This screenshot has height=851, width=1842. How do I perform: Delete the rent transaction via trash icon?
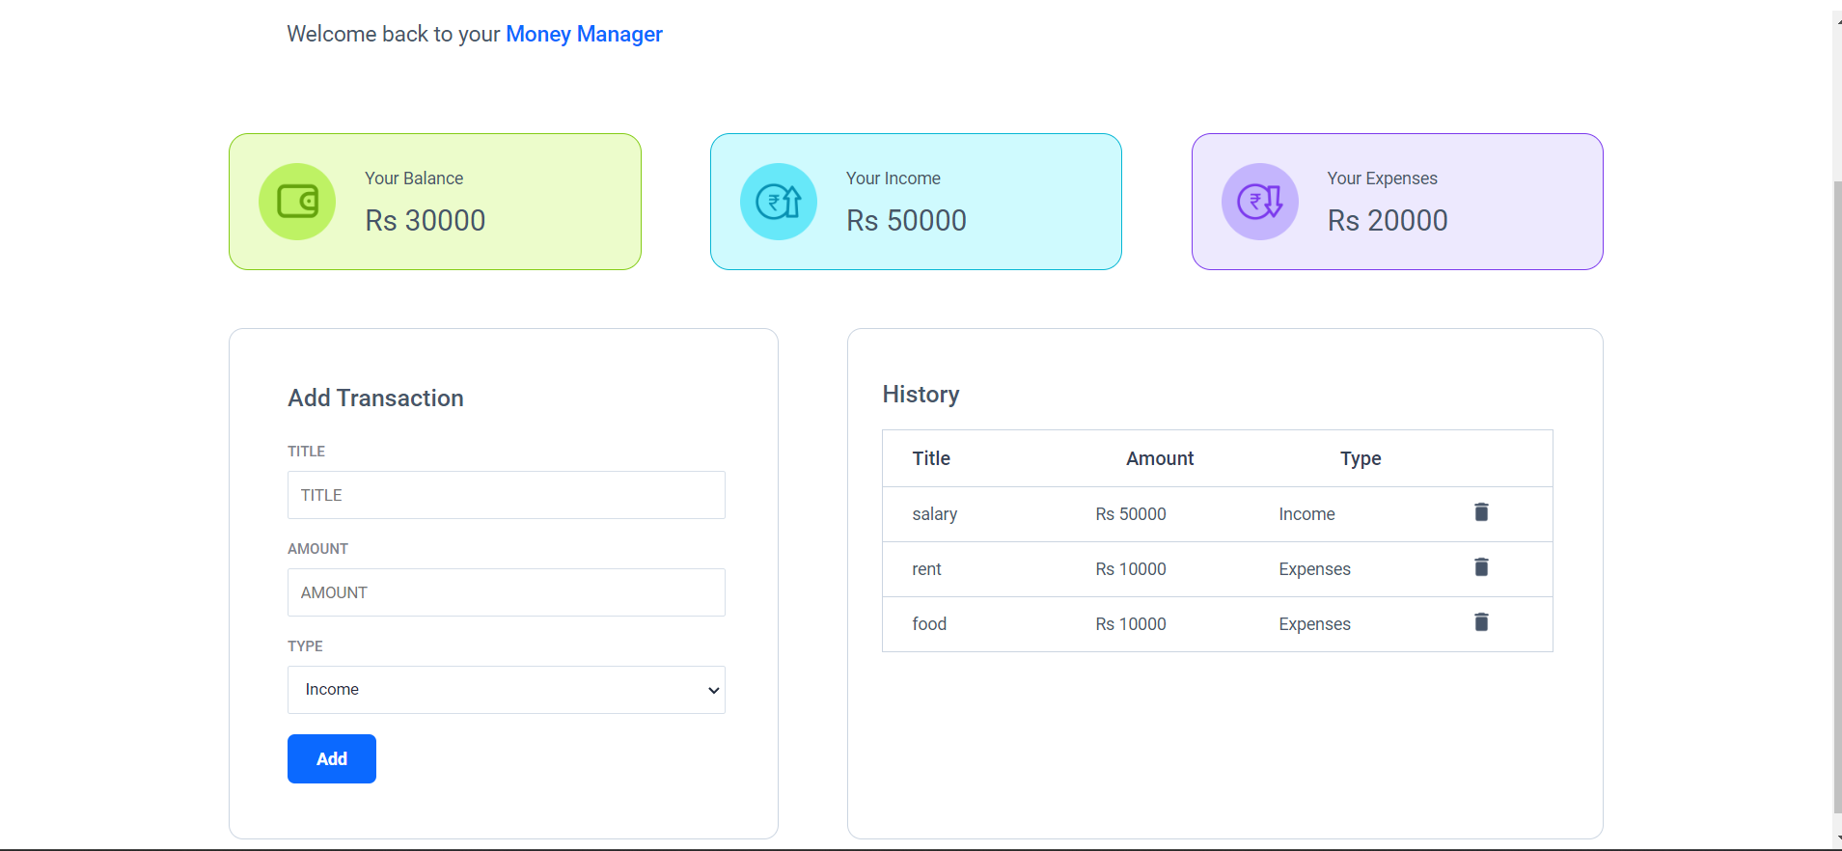coord(1481,567)
